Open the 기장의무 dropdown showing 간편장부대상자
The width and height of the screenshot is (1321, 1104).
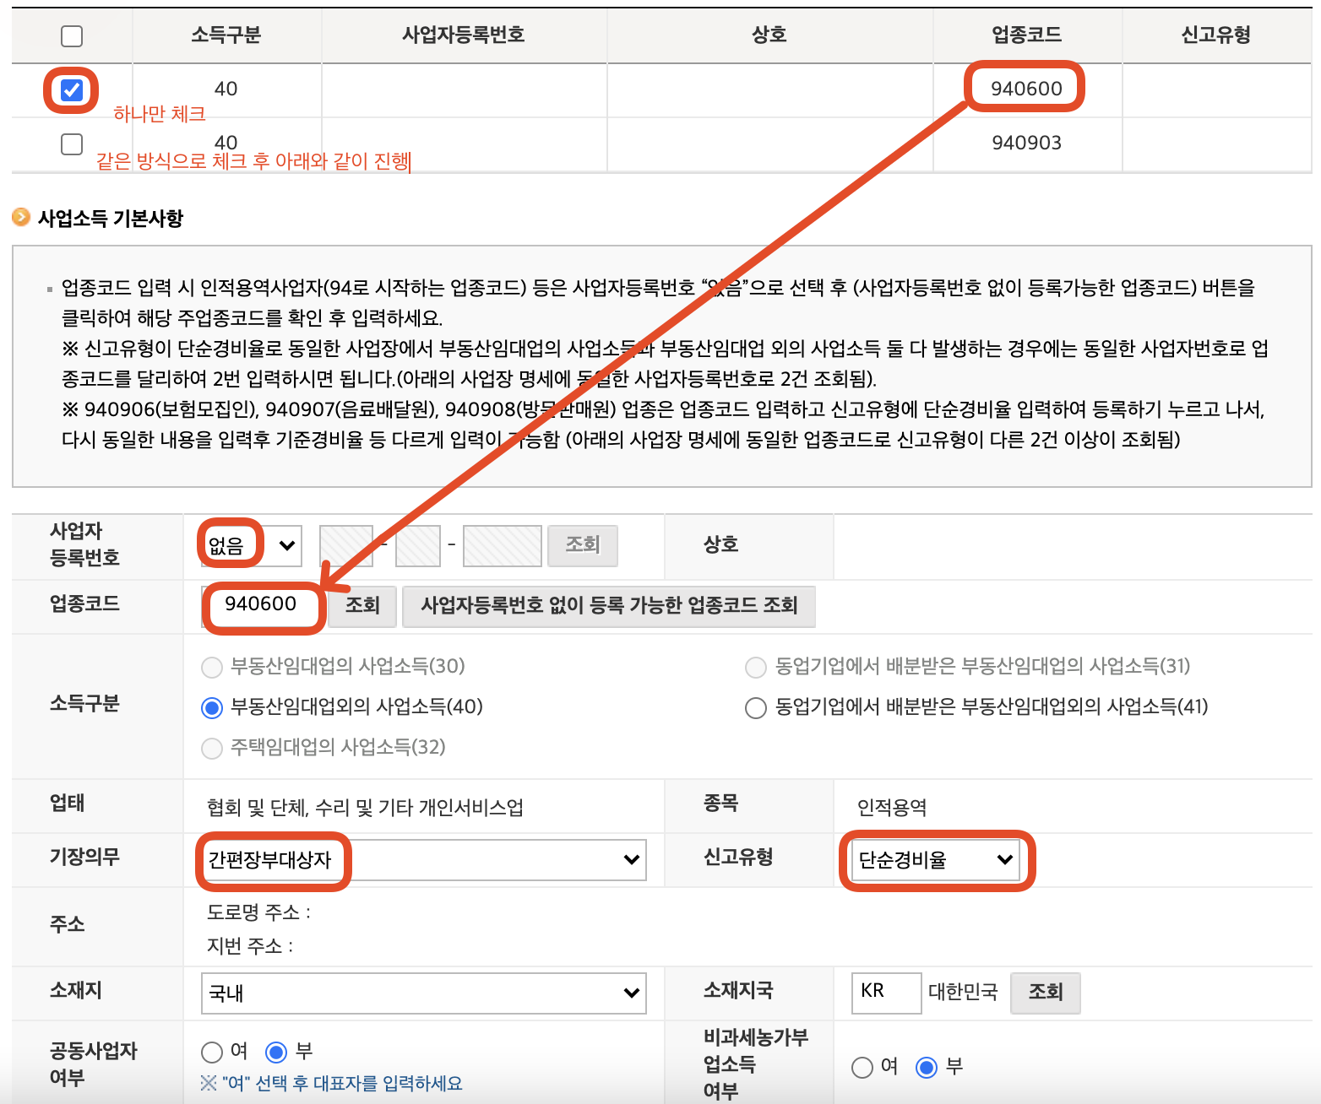[x=422, y=860]
